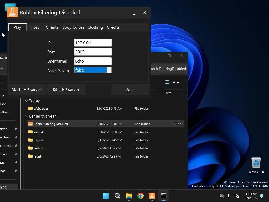This screenshot has height=202, width=269.
Task: Click the OneDrive tray icon
Action: (x=222, y=196)
